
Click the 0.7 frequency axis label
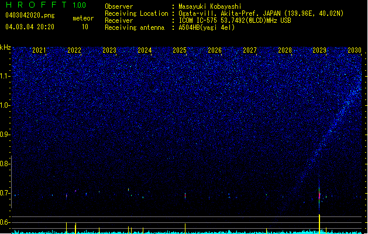pyautogui.click(x=5, y=193)
